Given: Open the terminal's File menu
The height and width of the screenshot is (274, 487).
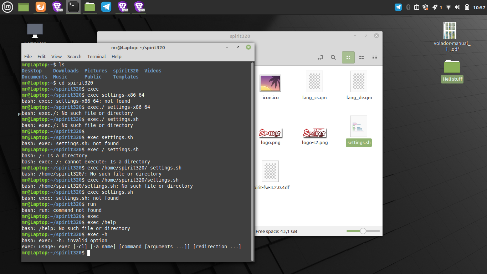Looking at the screenshot, I should (28, 56).
